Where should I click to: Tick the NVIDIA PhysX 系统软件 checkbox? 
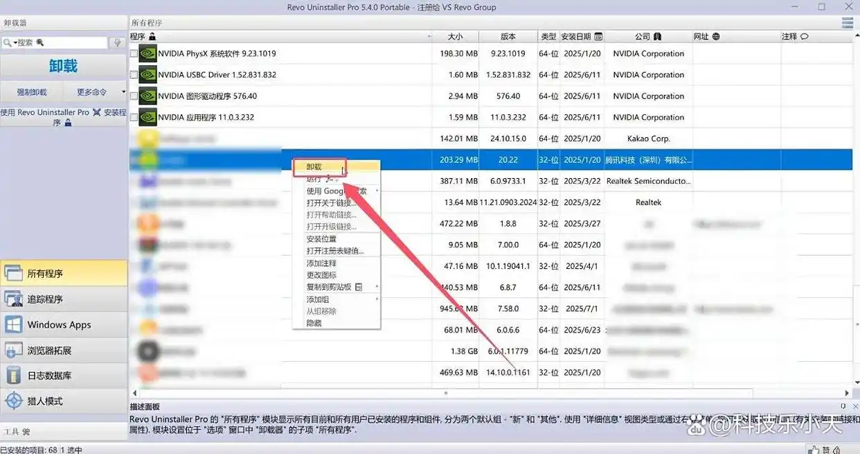[x=134, y=54]
